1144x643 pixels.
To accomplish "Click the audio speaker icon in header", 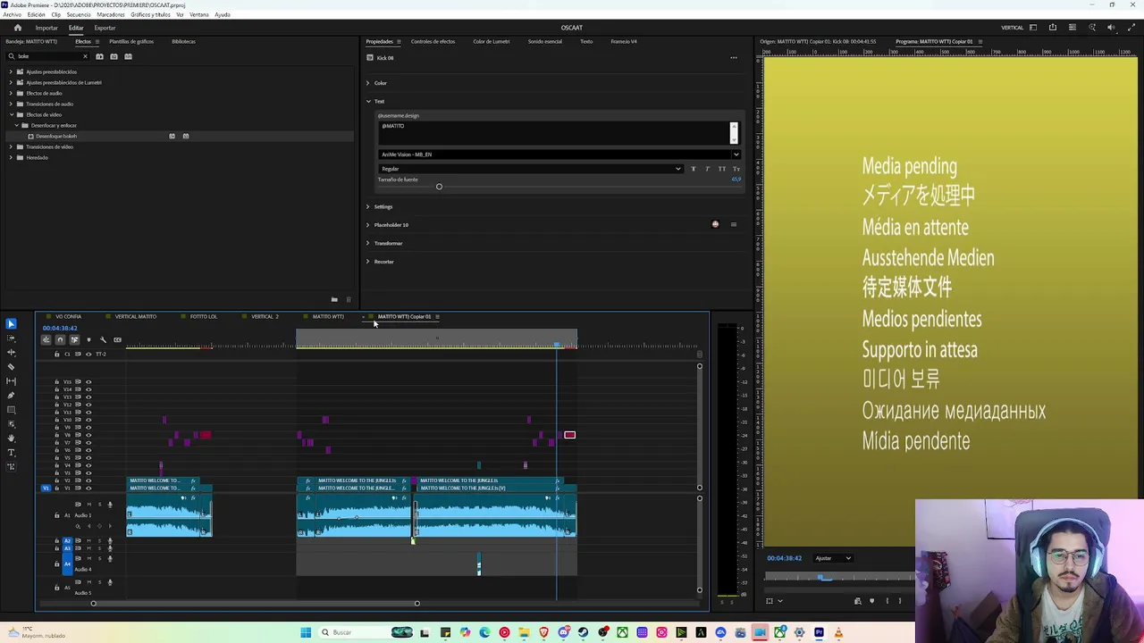I will [x=1111, y=28].
